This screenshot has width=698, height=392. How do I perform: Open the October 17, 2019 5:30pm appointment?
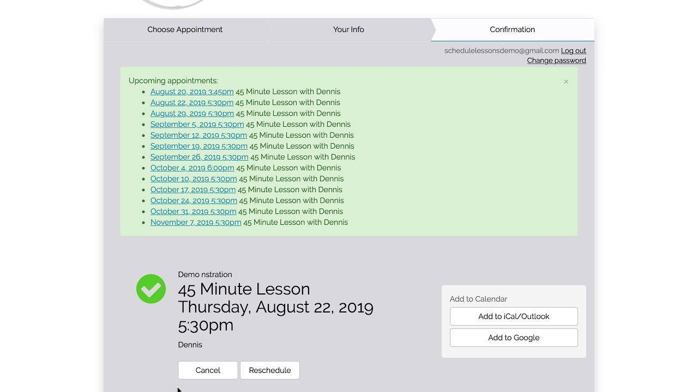coord(193,189)
